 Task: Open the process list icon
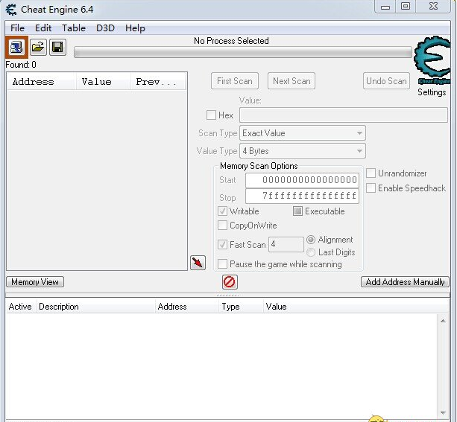(x=16, y=47)
